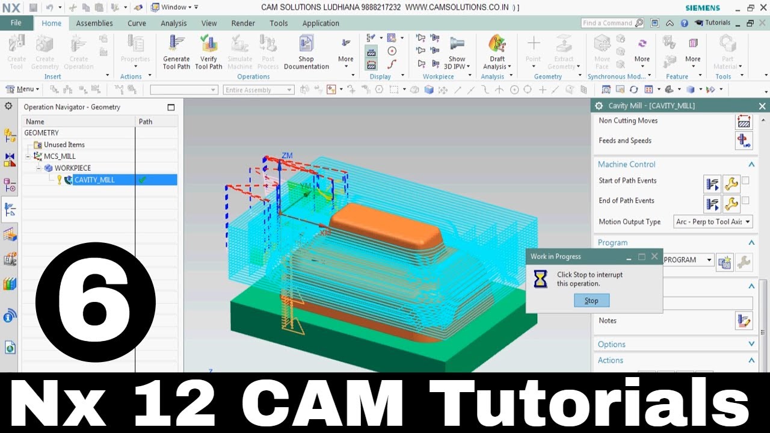The height and width of the screenshot is (433, 770).
Task: Click the Undo icon
Action: [x=49, y=7]
